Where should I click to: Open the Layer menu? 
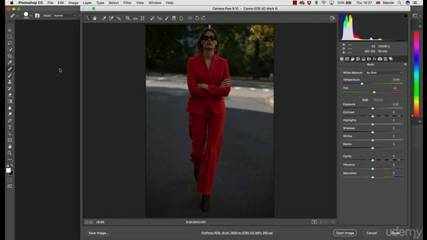click(x=87, y=3)
